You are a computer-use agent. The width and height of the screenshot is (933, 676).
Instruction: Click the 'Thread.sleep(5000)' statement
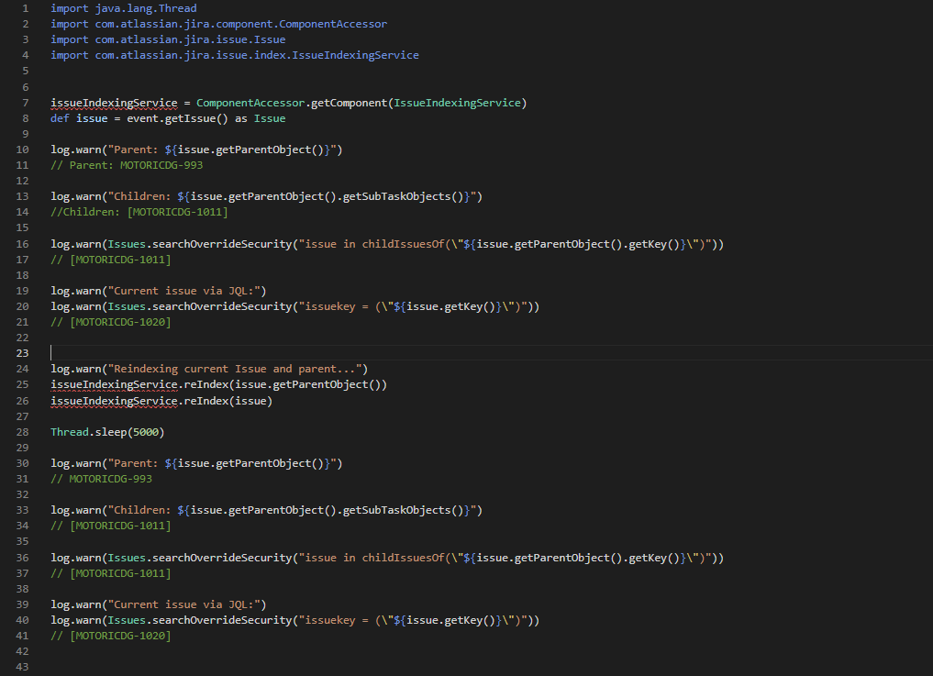click(x=107, y=432)
